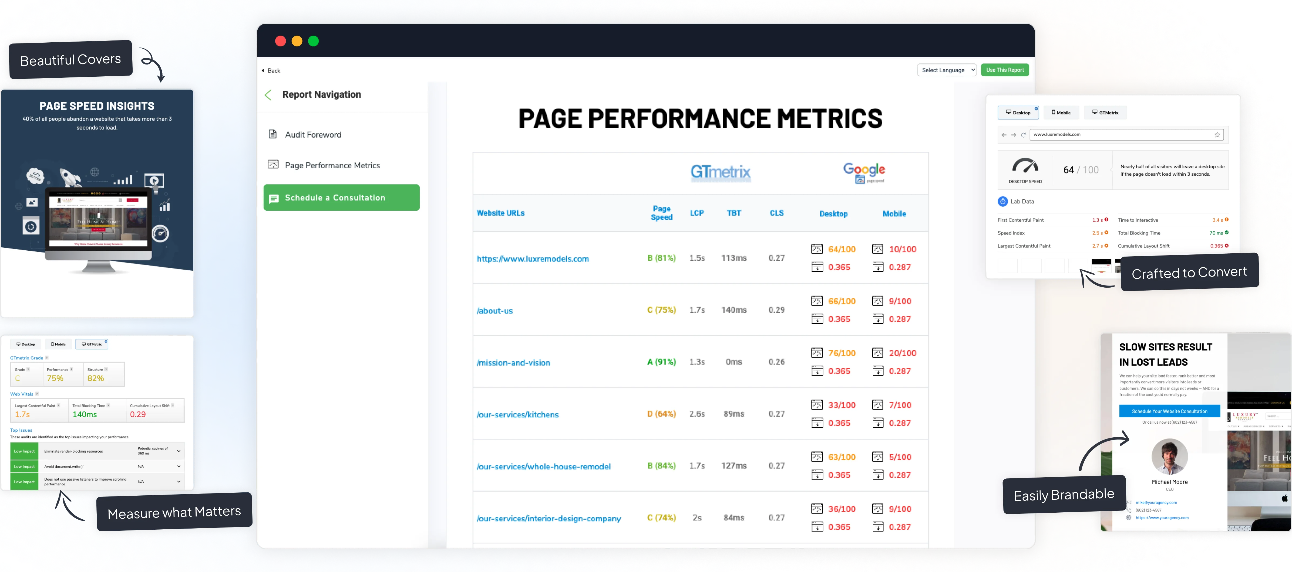Activate the GTMetrix view toggle
This screenshot has width=1292, height=572.
pyautogui.click(x=1105, y=112)
